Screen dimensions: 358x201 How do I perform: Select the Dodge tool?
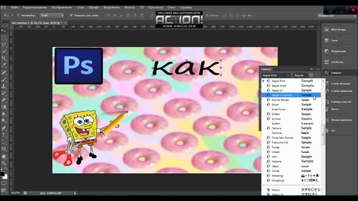pyautogui.click(x=4, y=121)
